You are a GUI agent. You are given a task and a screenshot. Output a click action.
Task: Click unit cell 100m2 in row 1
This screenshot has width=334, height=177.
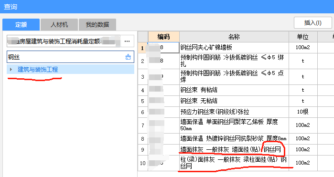point(303,47)
